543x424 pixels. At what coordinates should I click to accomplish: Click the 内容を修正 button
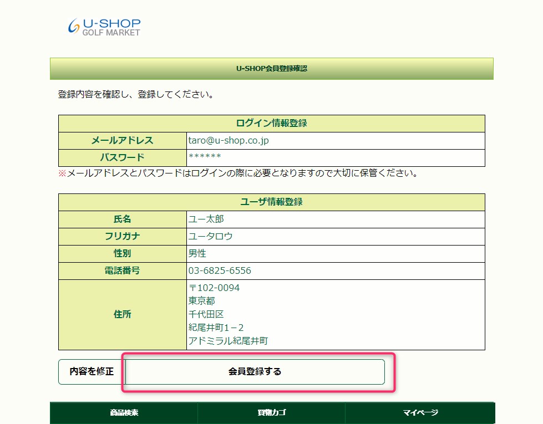click(92, 372)
